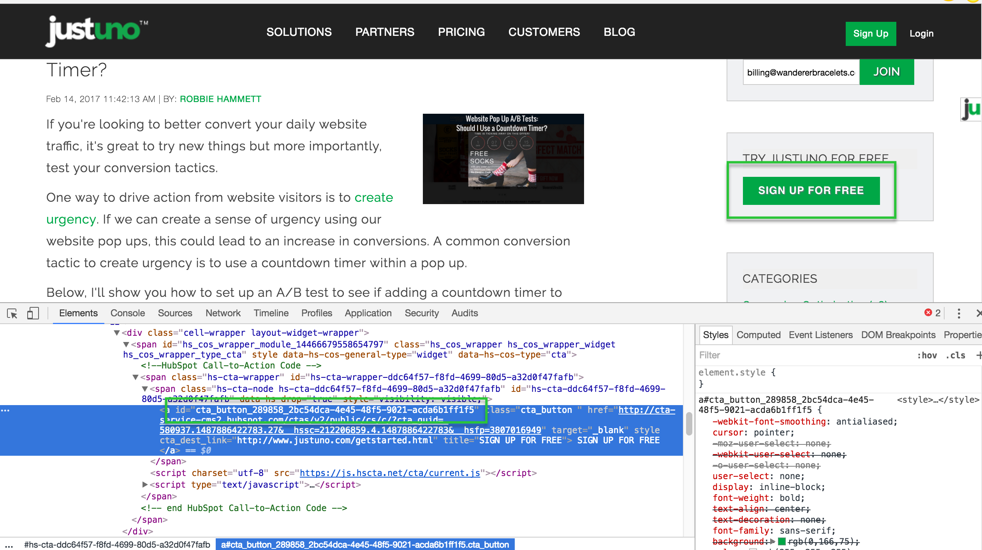Click the breadcrumb overflow ellipsis at bottom left

[9, 545]
